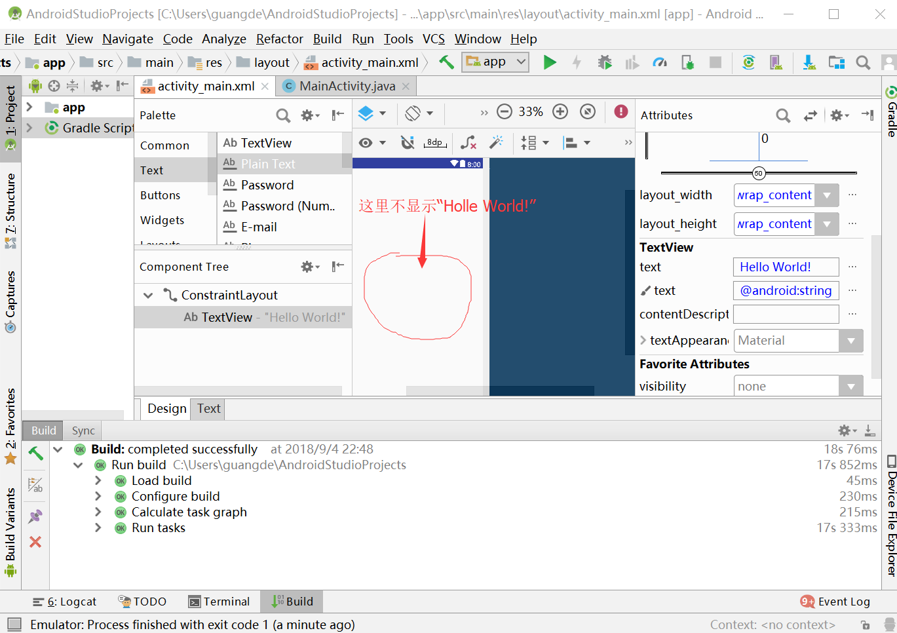The width and height of the screenshot is (897, 633).
Task: Open Palette settings gear
Action: coord(309,115)
